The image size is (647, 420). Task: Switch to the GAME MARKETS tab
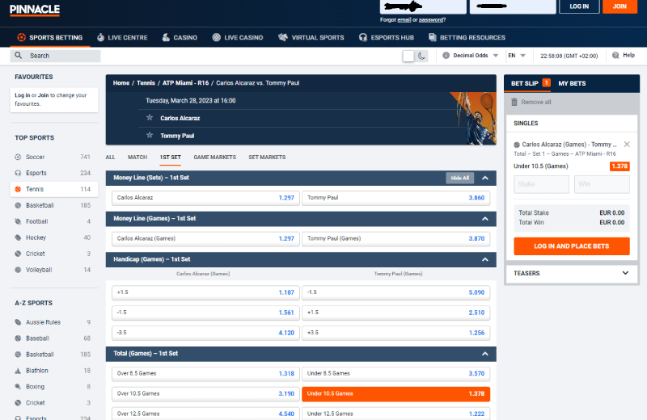point(214,157)
